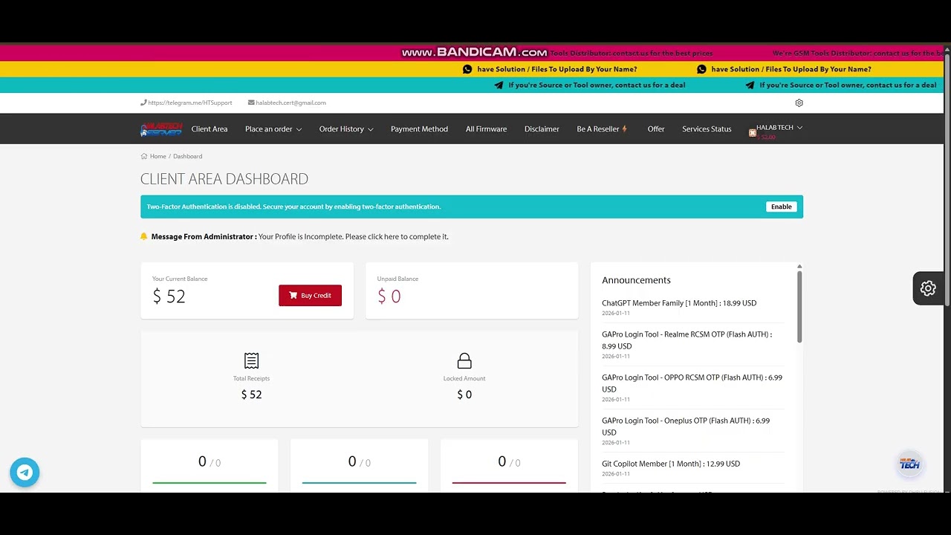Expand the Place an order menu
Image resolution: width=951 pixels, height=535 pixels.
pos(273,129)
